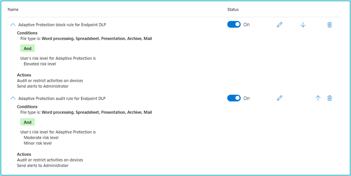Viewport: 351px width, 176px height.
Task: Click the And operator in audit rule
Action: pyautogui.click(x=28, y=122)
